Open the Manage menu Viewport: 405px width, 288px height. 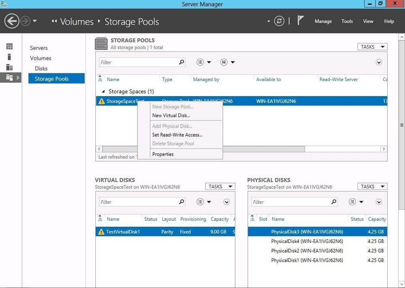click(x=323, y=21)
